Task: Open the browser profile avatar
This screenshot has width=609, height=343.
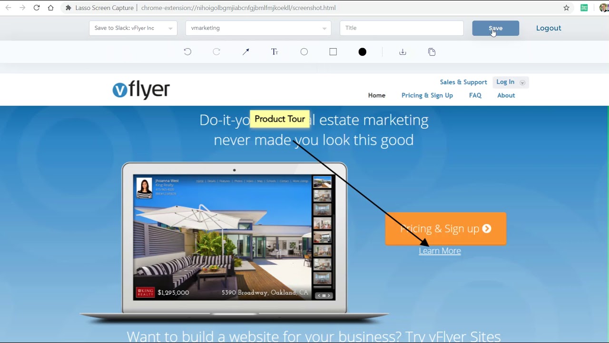Action: tap(603, 8)
